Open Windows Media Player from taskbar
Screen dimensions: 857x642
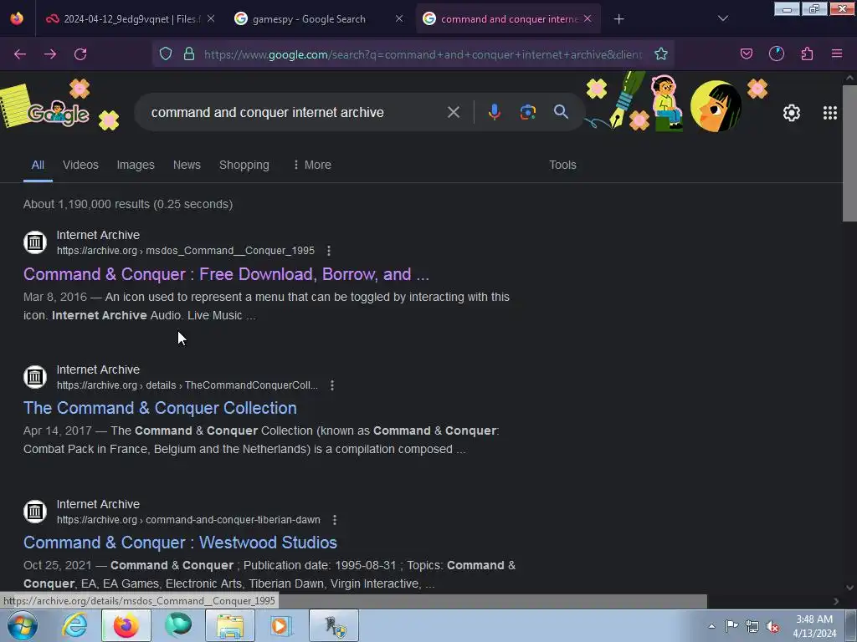click(x=281, y=625)
